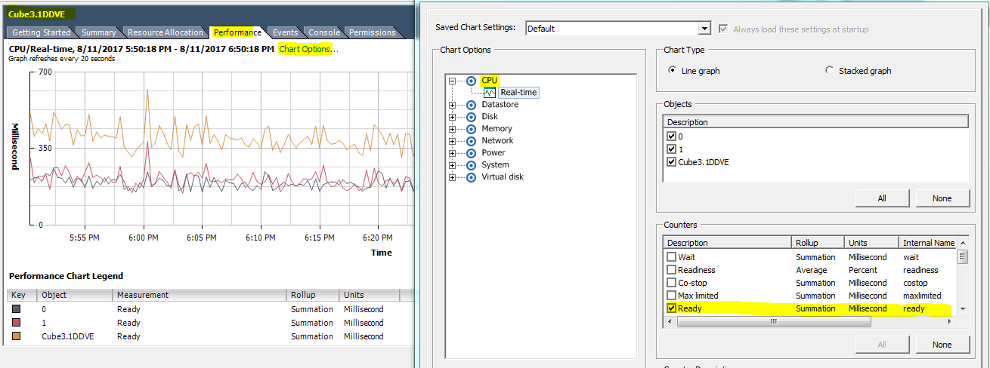Open the Saved Chart Settings dropdown
This screenshot has width=990, height=368.
click(x=704, y=29)
